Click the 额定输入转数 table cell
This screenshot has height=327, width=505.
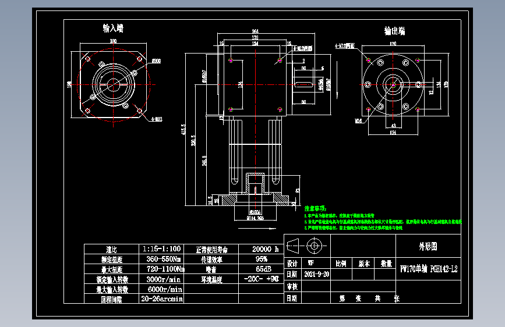point(112,279)
